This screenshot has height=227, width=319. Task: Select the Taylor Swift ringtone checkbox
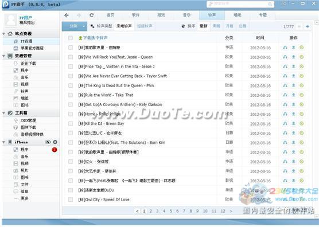point(71,76)
